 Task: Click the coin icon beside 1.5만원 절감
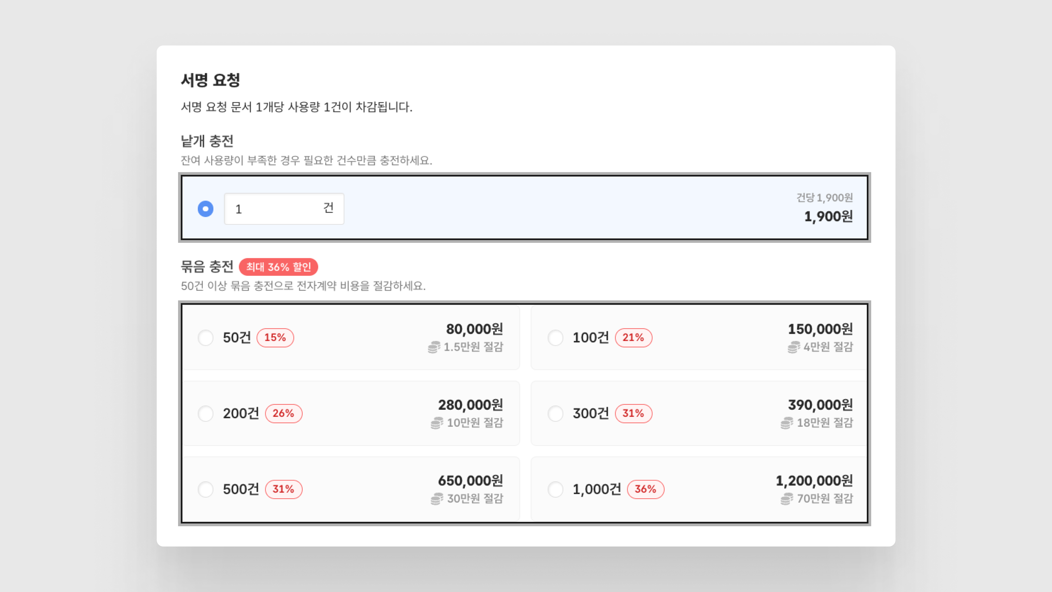click(434, 347)
